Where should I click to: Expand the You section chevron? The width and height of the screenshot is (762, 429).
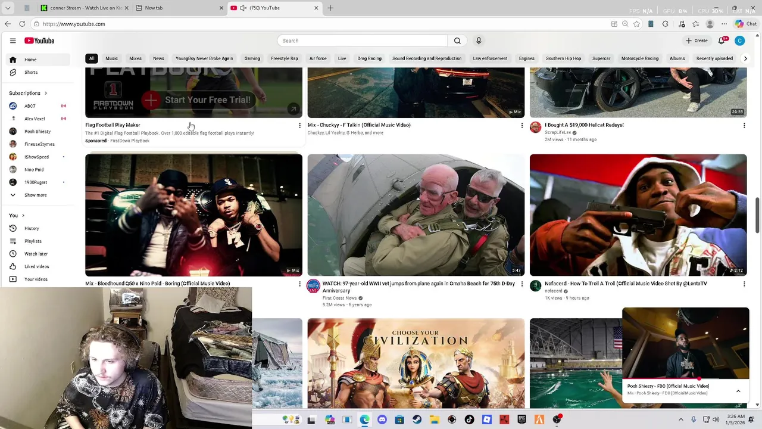[23, 215]
